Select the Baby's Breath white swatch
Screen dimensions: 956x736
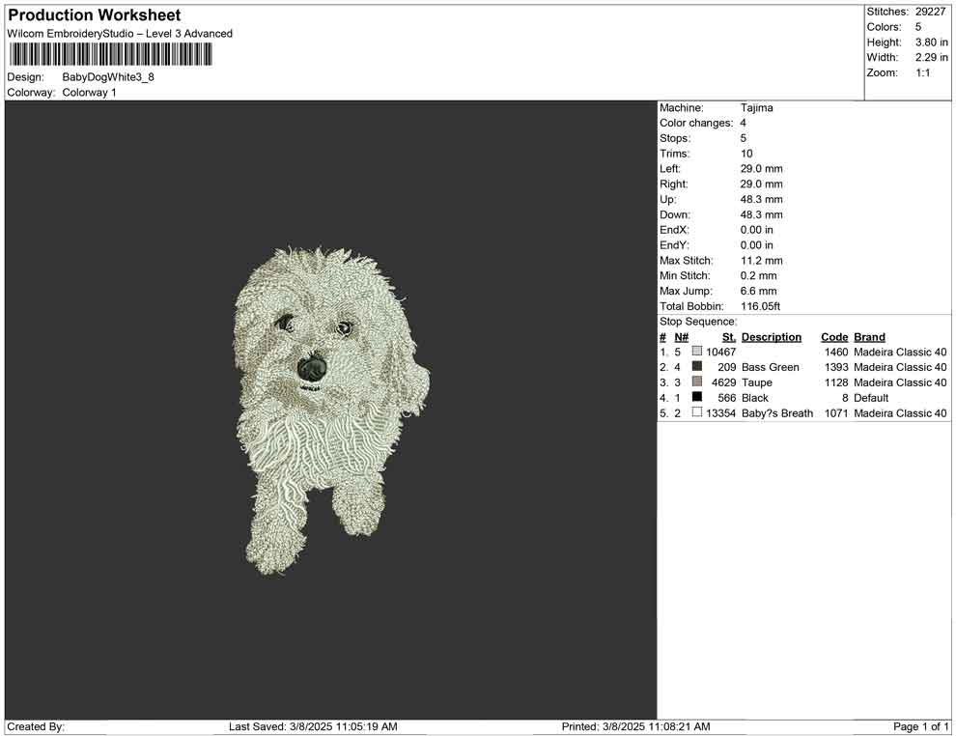697,413
